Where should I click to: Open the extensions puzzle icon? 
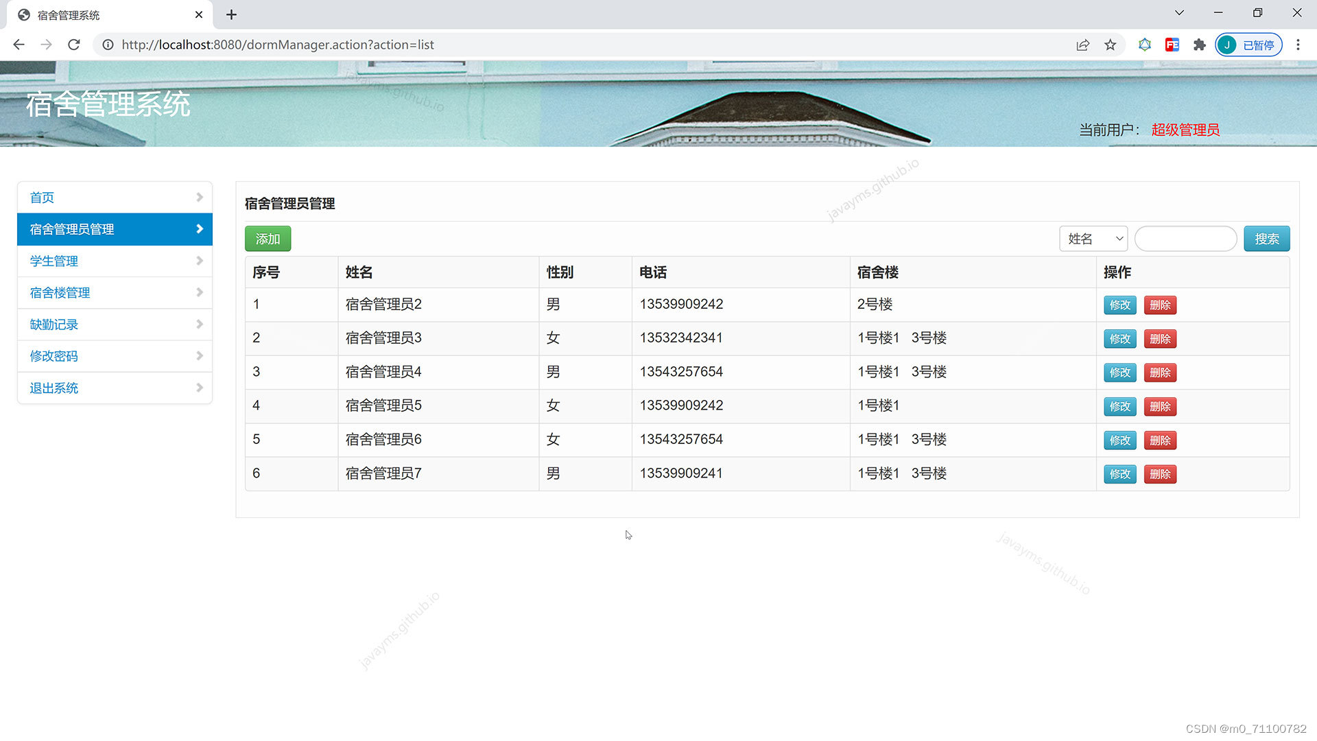coord(1199,45)
